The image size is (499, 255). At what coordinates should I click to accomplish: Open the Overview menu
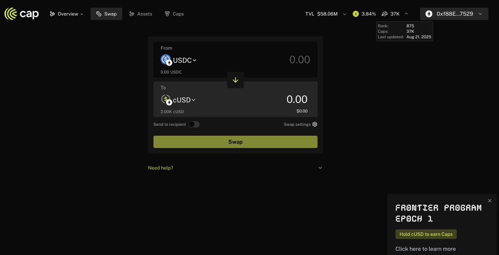[x=67, y=14]
